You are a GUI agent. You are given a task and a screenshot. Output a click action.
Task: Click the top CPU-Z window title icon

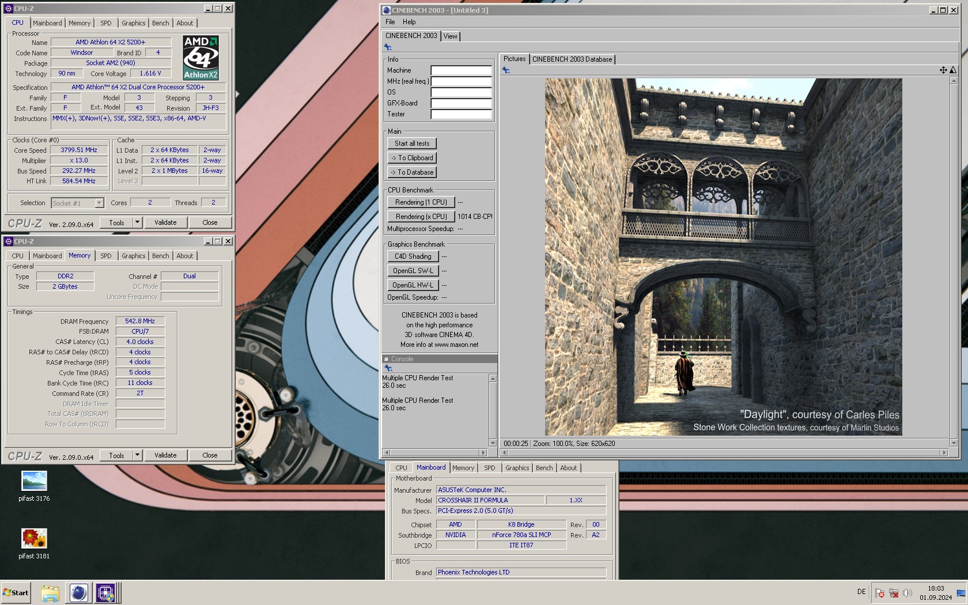(x=8, y=9)
